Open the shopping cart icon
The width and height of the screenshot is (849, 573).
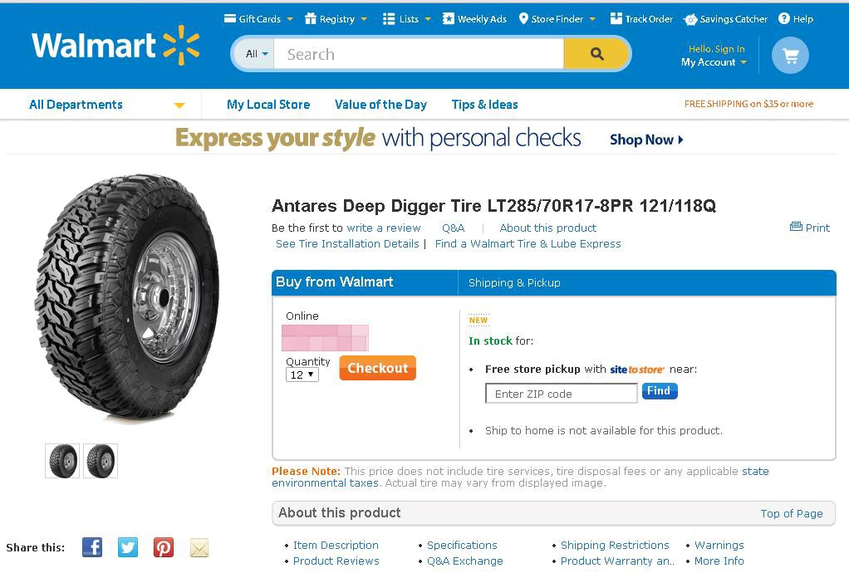pyautogui.click(x=790, y=56)
